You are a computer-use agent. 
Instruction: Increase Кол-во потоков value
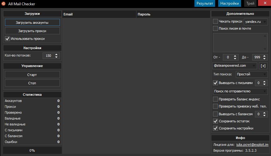pyautogui.click(x=56, y=54)
